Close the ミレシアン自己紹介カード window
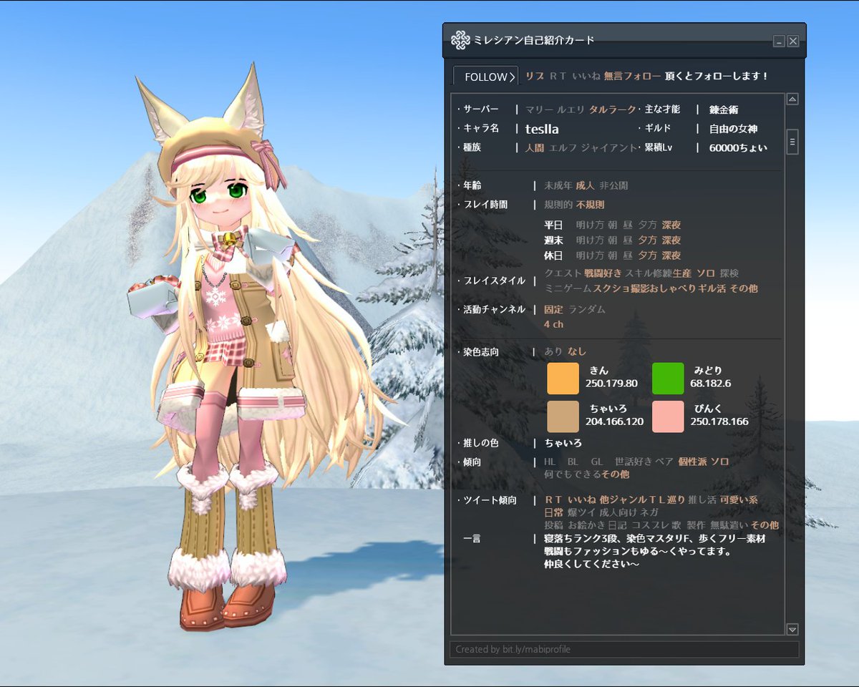Image resolution: width=859 pixels, height=687 pixels. click(x=793, y=42)
